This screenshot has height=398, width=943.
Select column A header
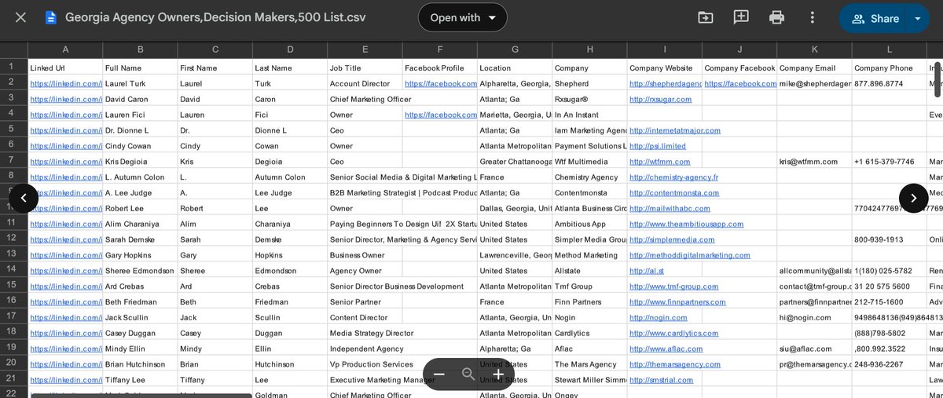click(65, 49)
